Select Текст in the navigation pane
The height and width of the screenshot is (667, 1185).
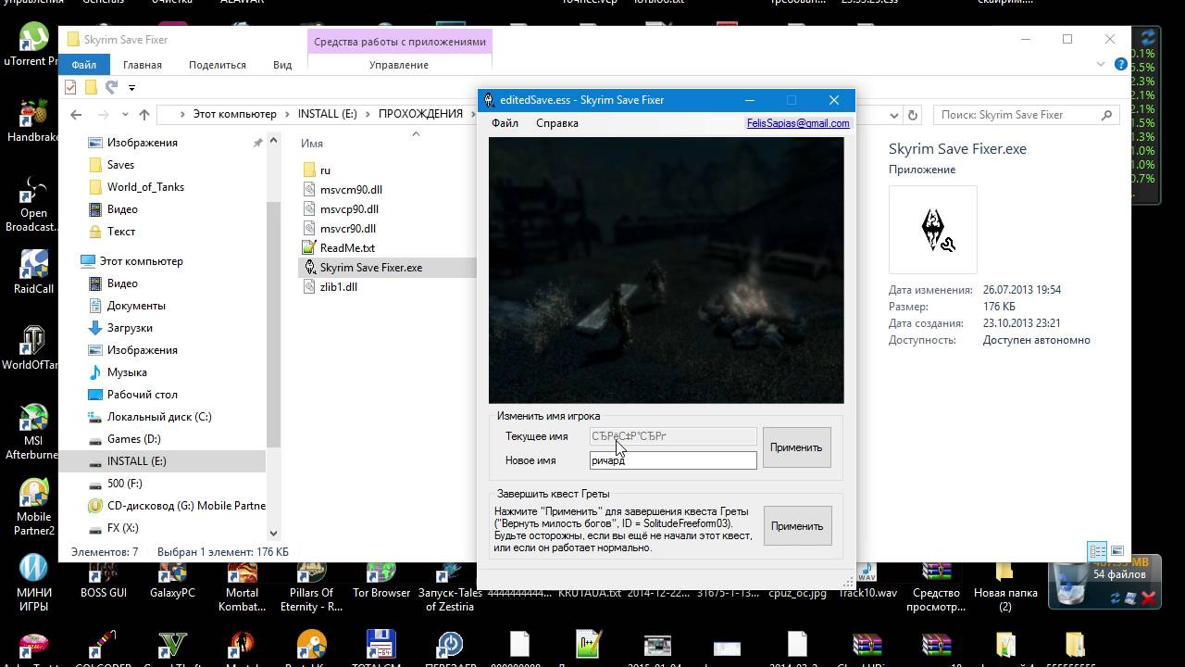(x=121, y=232)
